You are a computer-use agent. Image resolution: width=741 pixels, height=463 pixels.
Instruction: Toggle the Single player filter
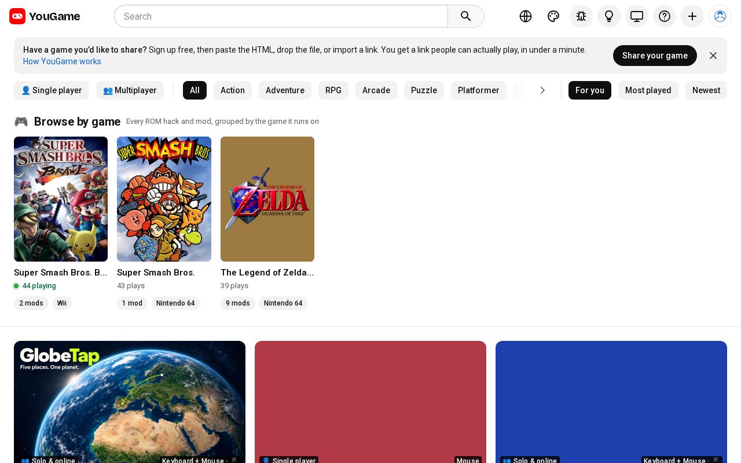(52, 90)
